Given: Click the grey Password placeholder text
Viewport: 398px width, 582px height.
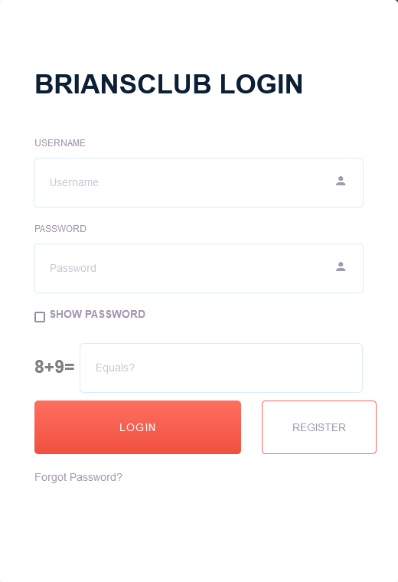Looking at the screenshot, I should (73, 268).
